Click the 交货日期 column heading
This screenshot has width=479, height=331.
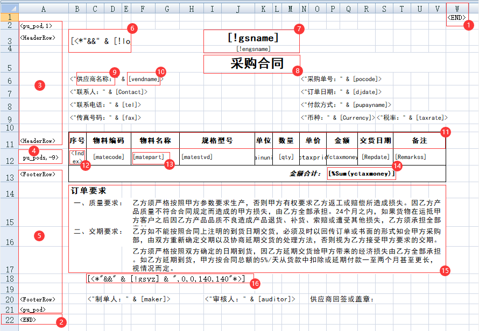pyautogui.click(x=375, y=140)
